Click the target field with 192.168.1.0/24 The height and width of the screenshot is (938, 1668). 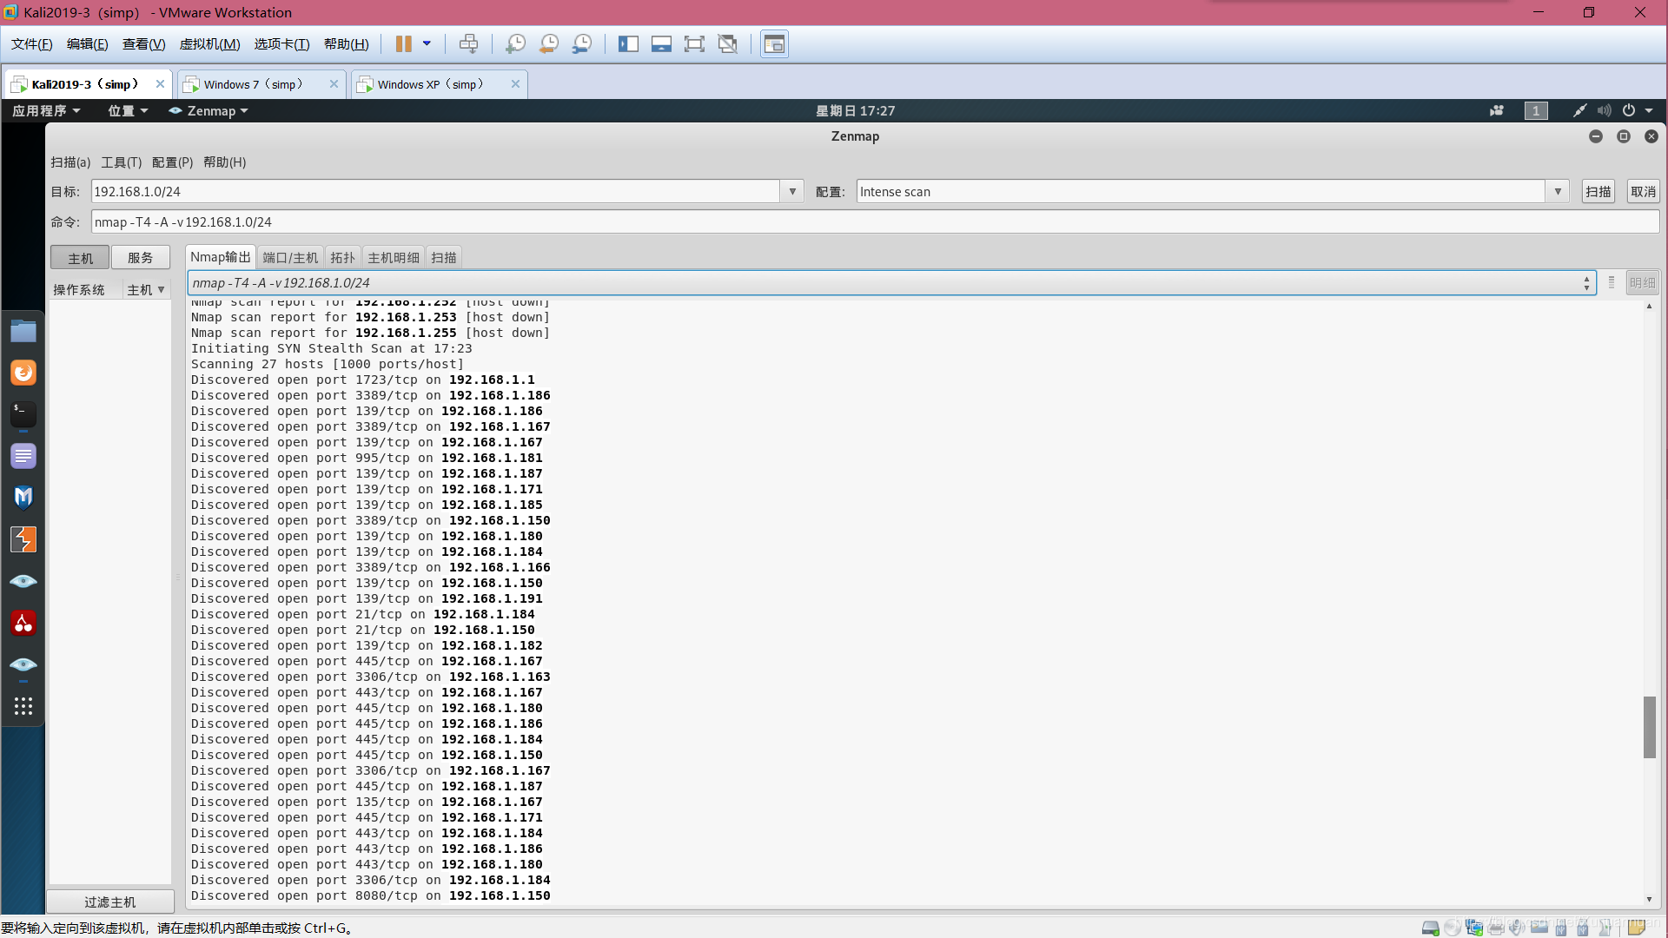click(x=435, y=191)
